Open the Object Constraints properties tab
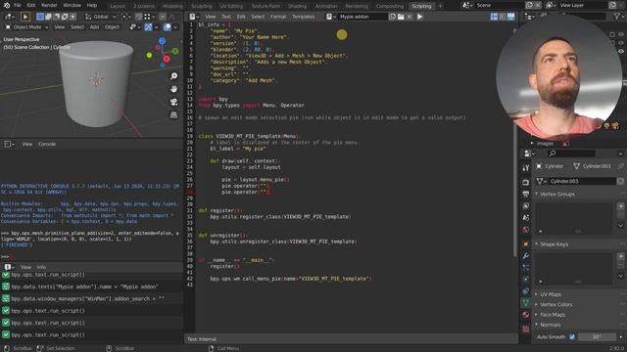Image resolution: width=627 pixels, height=352 pixels. (x=526, y=291)
